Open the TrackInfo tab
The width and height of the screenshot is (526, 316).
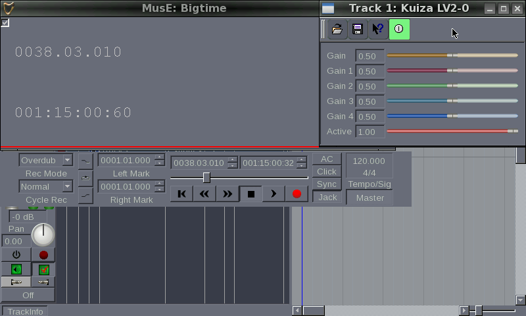tap(25, 311)
